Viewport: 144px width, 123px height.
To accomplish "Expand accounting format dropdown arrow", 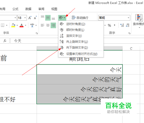I will (105, 25).
